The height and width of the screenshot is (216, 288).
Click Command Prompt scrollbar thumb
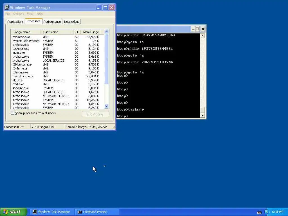(202, 110)
